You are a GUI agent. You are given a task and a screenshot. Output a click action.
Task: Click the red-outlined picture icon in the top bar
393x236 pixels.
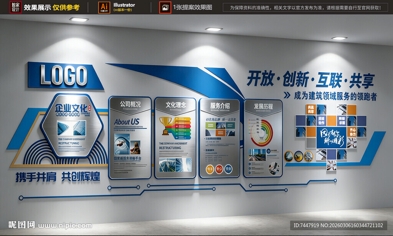pyautogui.click(x=165, y=8)
